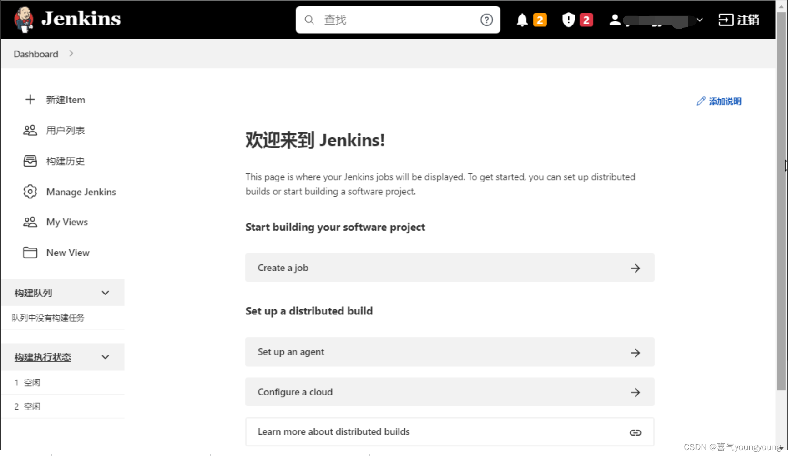Open the search help question-mark icon
Screen dimensions: 788x456
coord(486,20)
